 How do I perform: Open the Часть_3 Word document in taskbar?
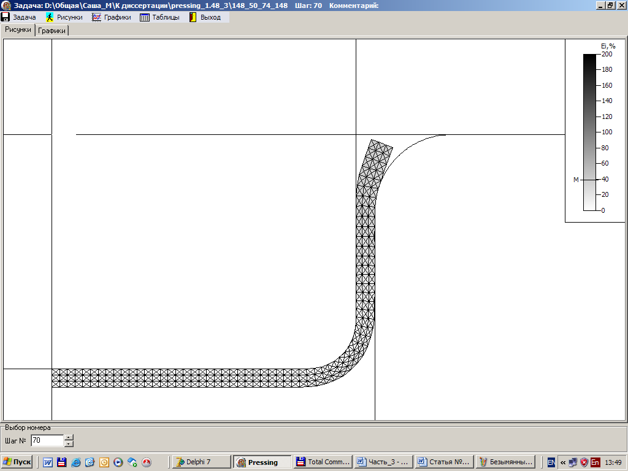[383, 462]
